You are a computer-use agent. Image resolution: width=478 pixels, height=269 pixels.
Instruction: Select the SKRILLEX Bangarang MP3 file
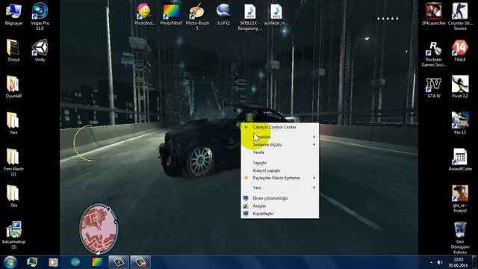[x=250, y=16]
